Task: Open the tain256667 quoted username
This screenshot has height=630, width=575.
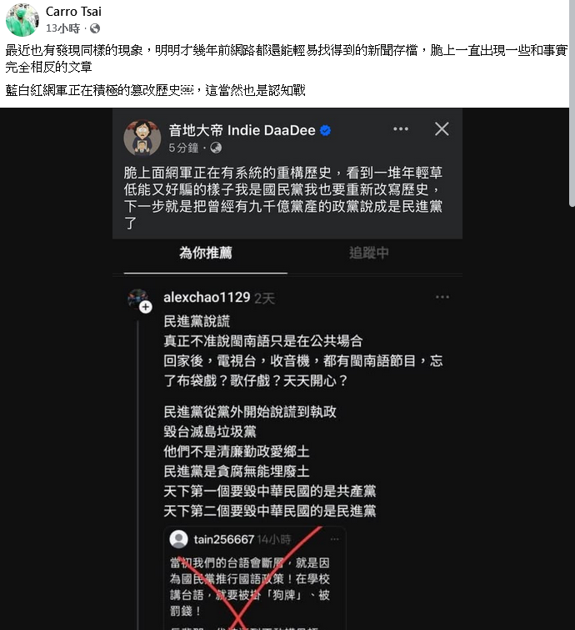Action: [224, 539]
